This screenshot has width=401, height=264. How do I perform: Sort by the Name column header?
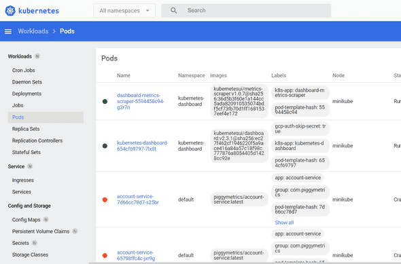tap(124, 75)
